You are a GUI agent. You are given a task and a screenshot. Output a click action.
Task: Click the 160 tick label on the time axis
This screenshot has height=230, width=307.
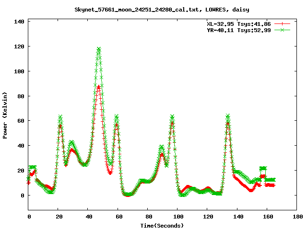pyautogui.click(x=268, y=217)
